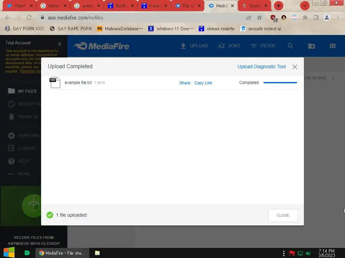Expand tray overflow three-dot icon

click(284, 253)
